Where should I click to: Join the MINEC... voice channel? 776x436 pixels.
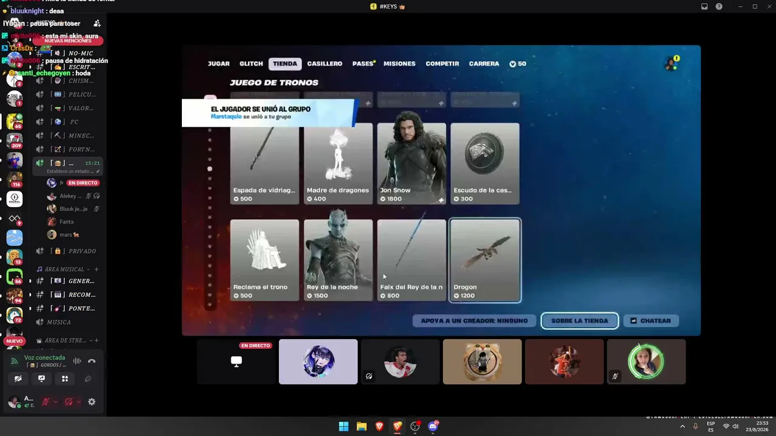tap(67, 136)
